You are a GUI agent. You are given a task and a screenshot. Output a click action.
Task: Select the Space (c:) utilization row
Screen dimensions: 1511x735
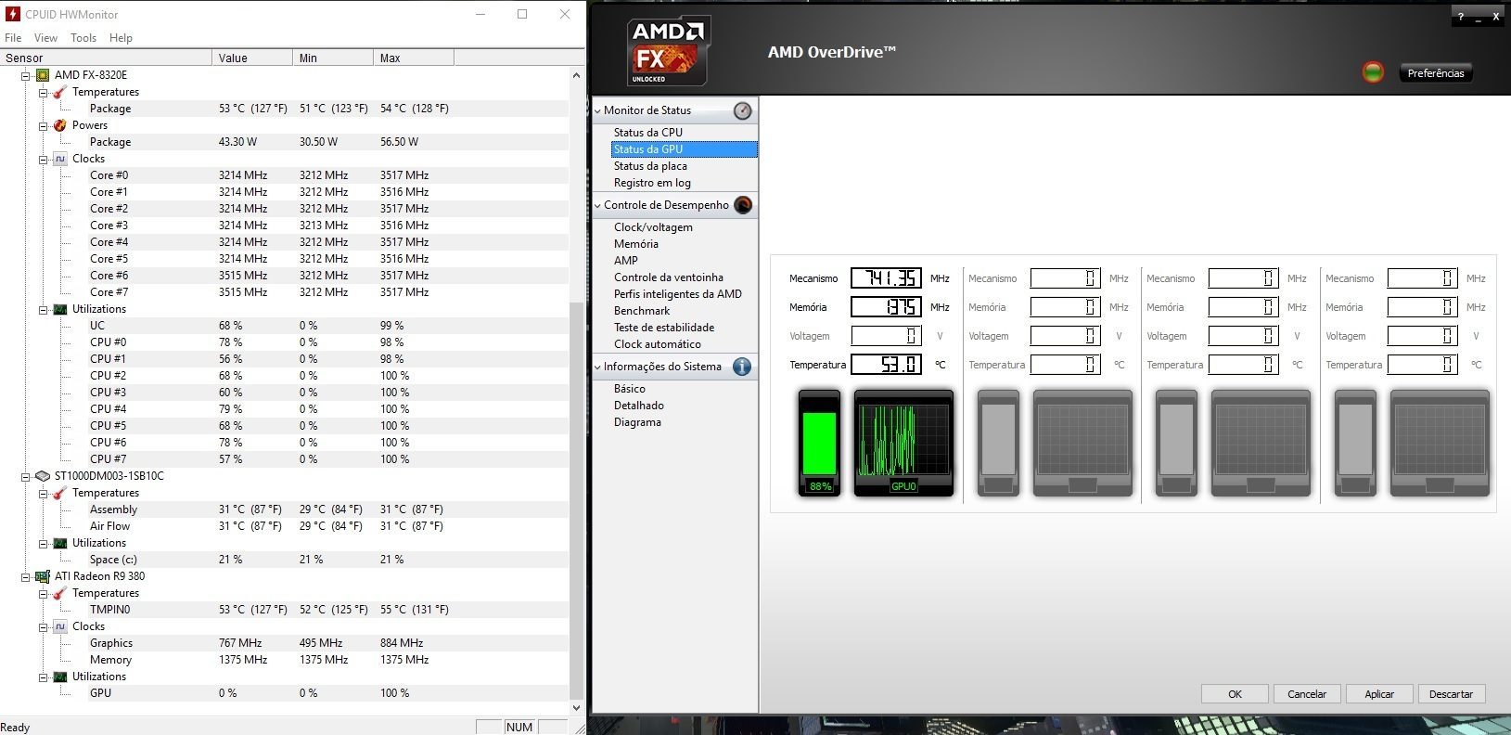(x=285, y=560)
